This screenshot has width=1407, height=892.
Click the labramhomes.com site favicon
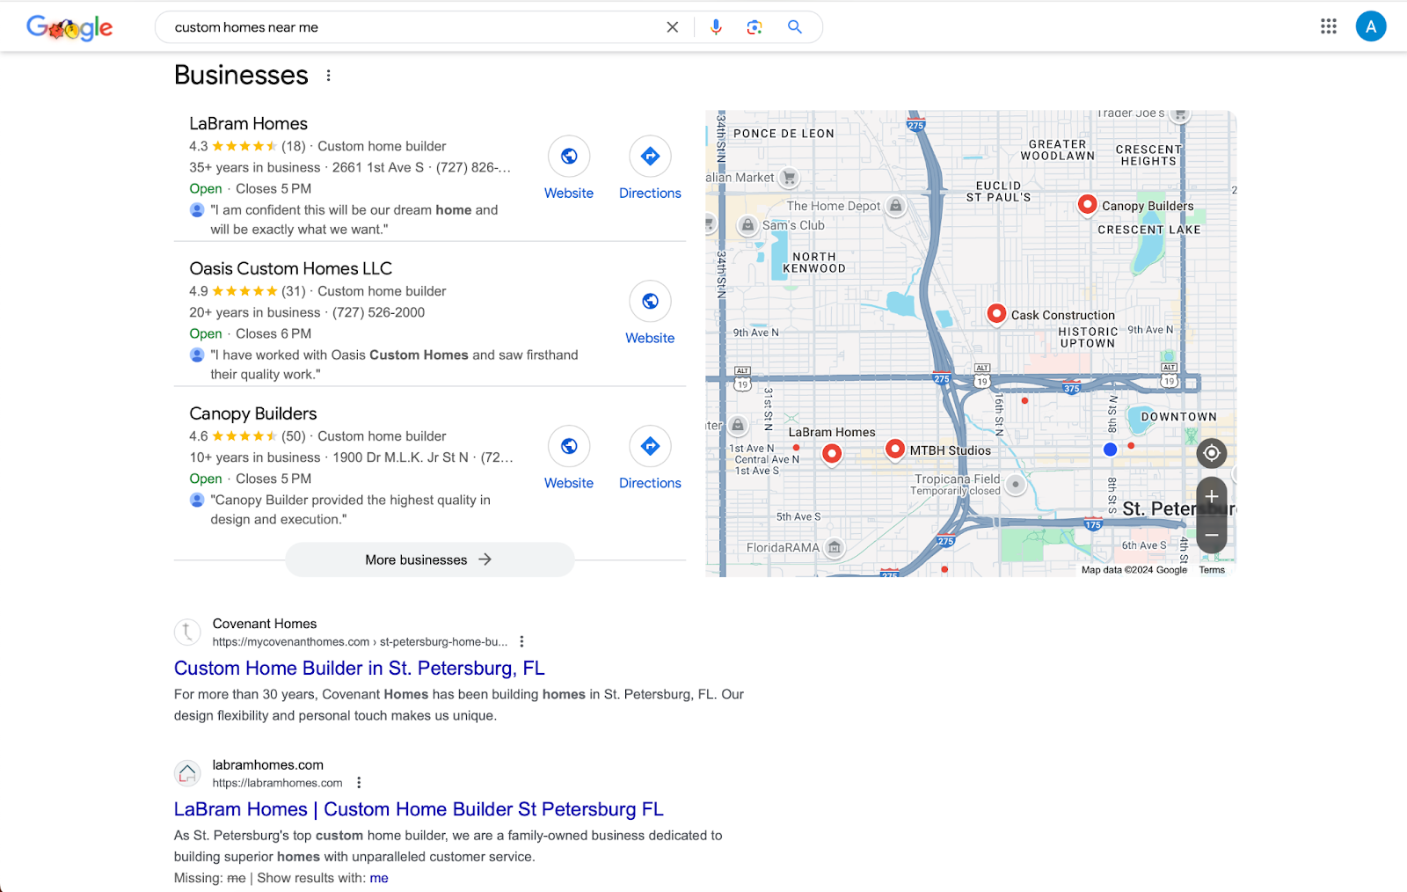[187, 774]
